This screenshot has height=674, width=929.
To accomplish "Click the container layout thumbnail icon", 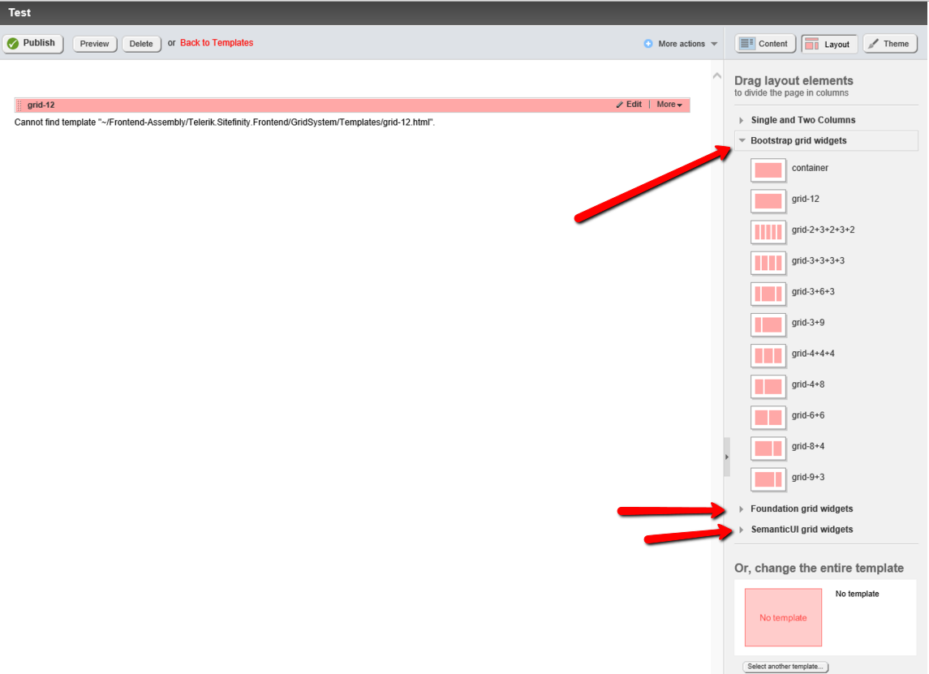I will coord(768,170).
